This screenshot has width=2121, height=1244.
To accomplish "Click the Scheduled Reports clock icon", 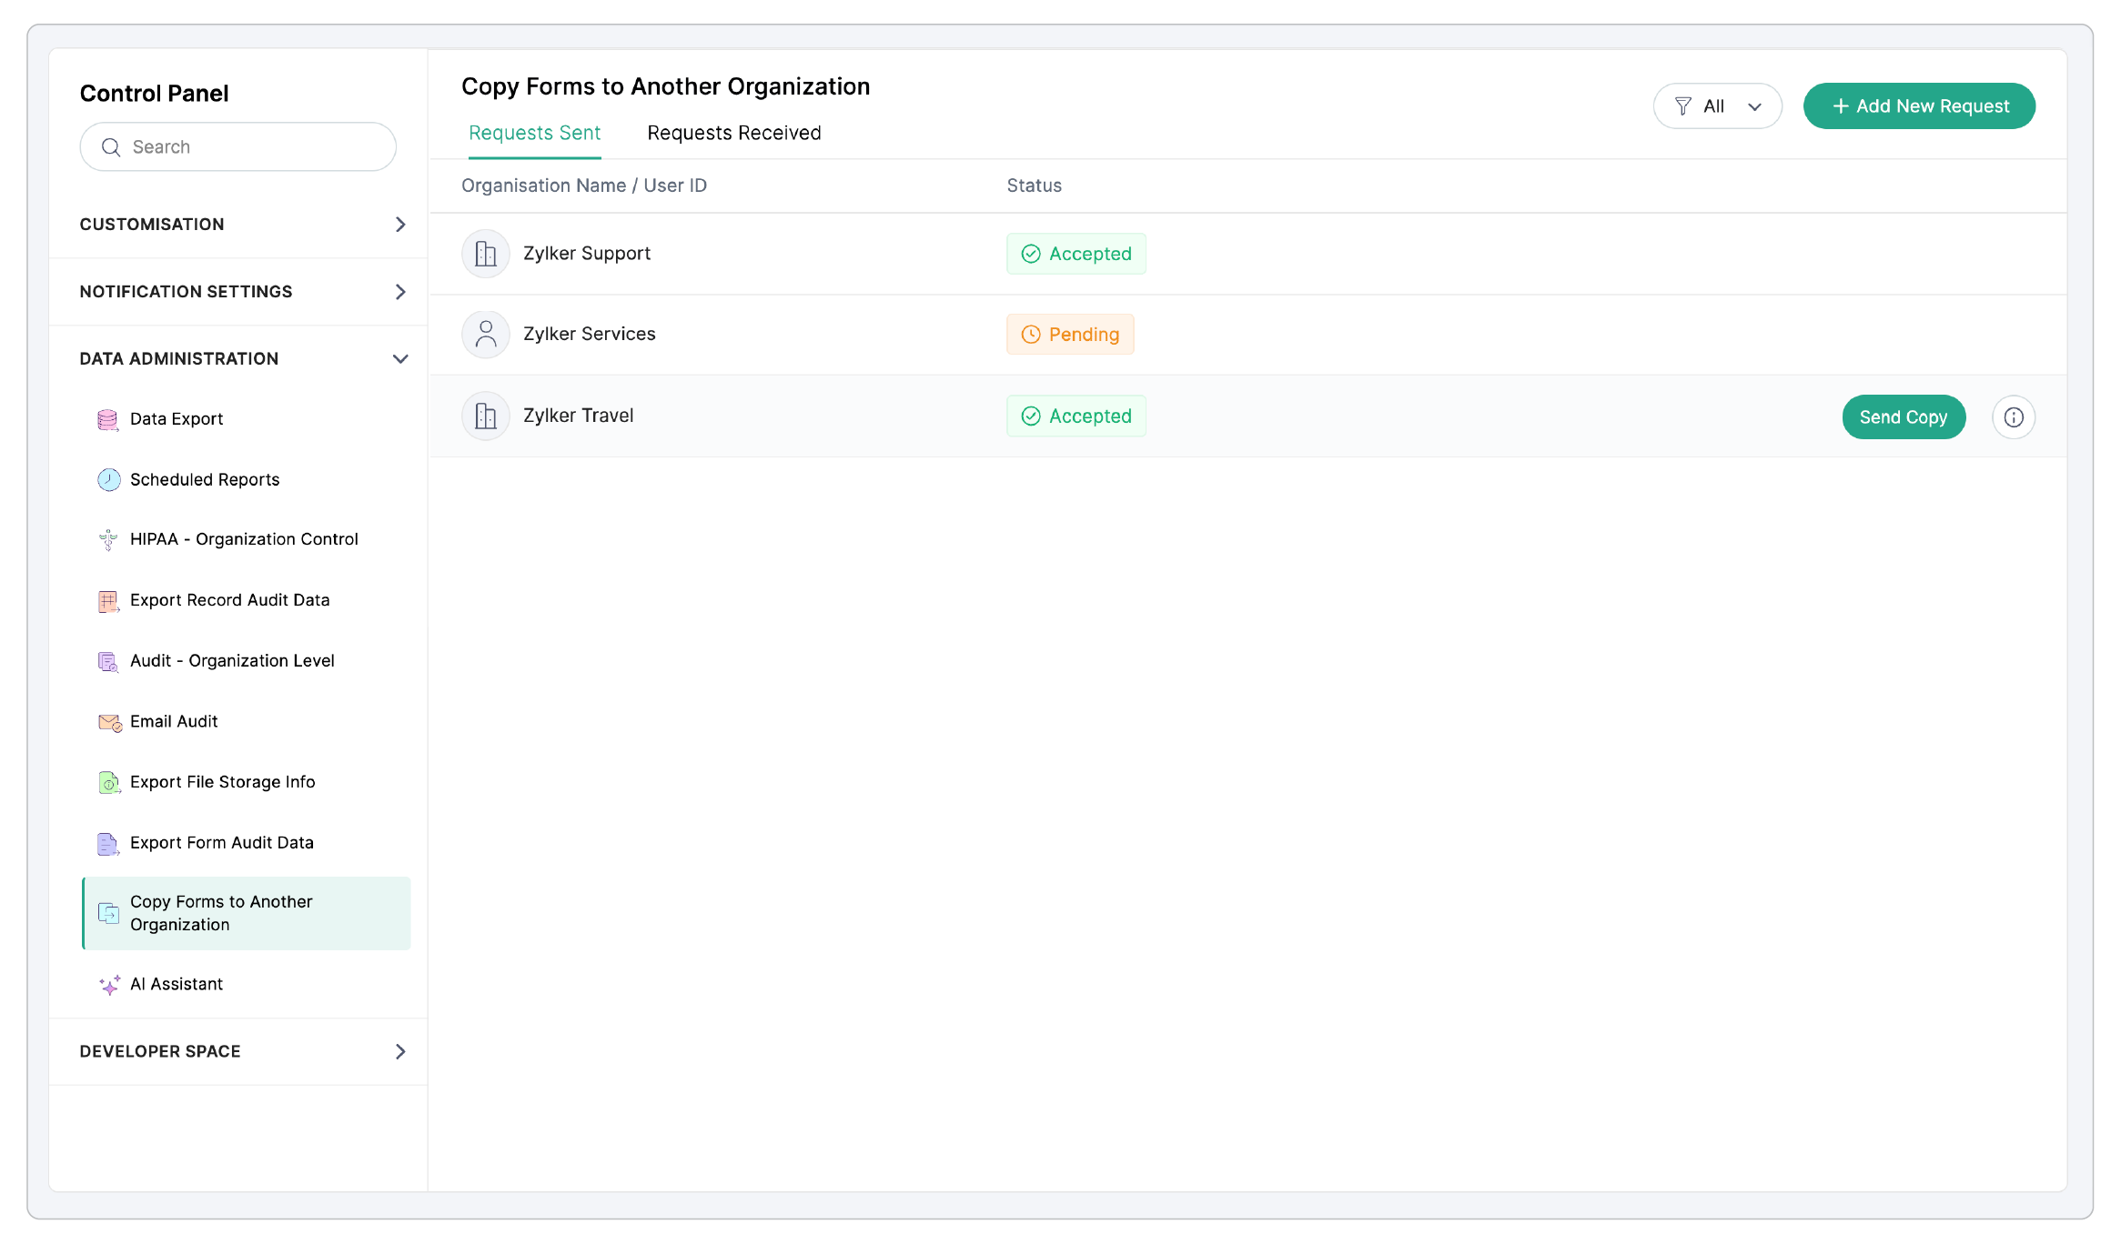I will [108, 479].
